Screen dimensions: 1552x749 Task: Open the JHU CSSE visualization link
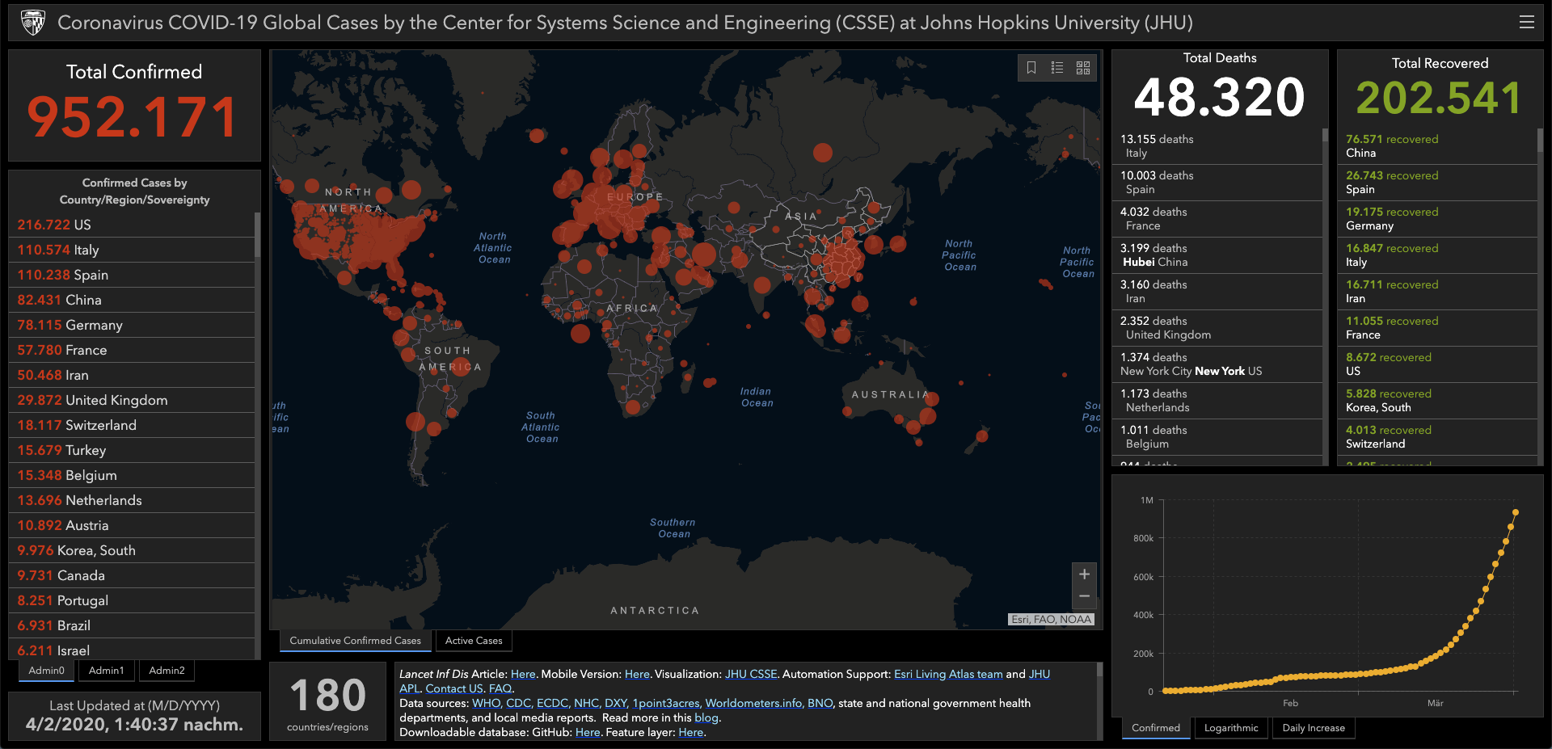click(750, 674)
